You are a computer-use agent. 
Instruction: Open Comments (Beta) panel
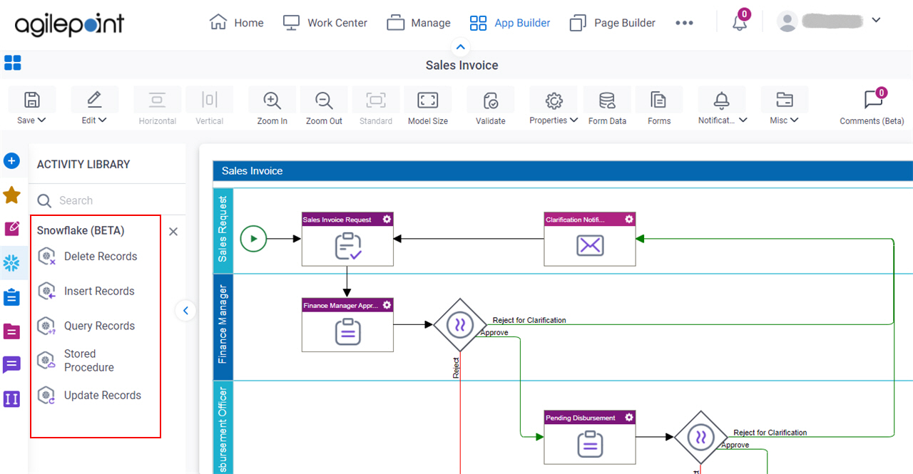(x=872, y=107)
